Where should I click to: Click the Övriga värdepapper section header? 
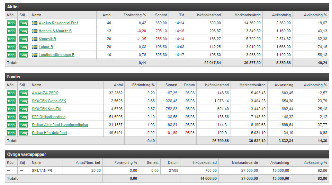(x=167, y=155)
